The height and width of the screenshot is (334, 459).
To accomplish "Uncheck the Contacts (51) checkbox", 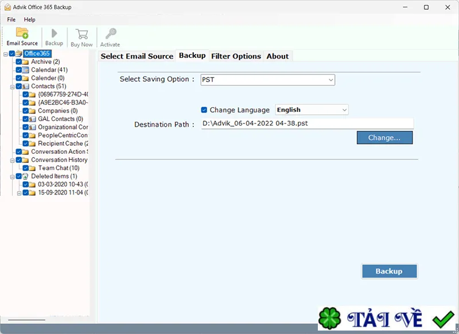I will tap(19, 86).
